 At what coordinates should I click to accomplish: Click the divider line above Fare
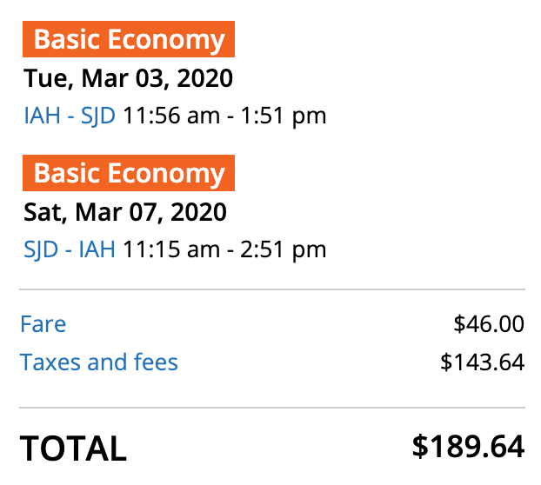click(x=271, y=289)
